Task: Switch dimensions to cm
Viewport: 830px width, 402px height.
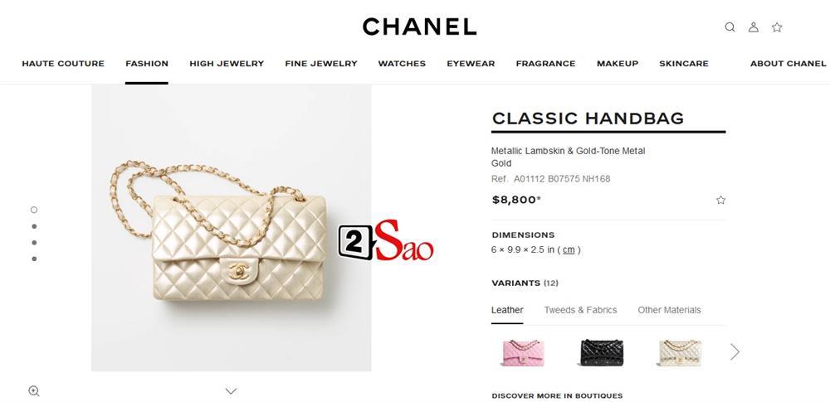Action: [x=569, y=249]
